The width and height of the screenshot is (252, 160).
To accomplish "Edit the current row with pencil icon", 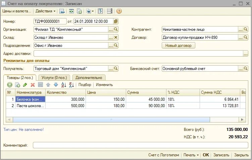I will 25,85.
